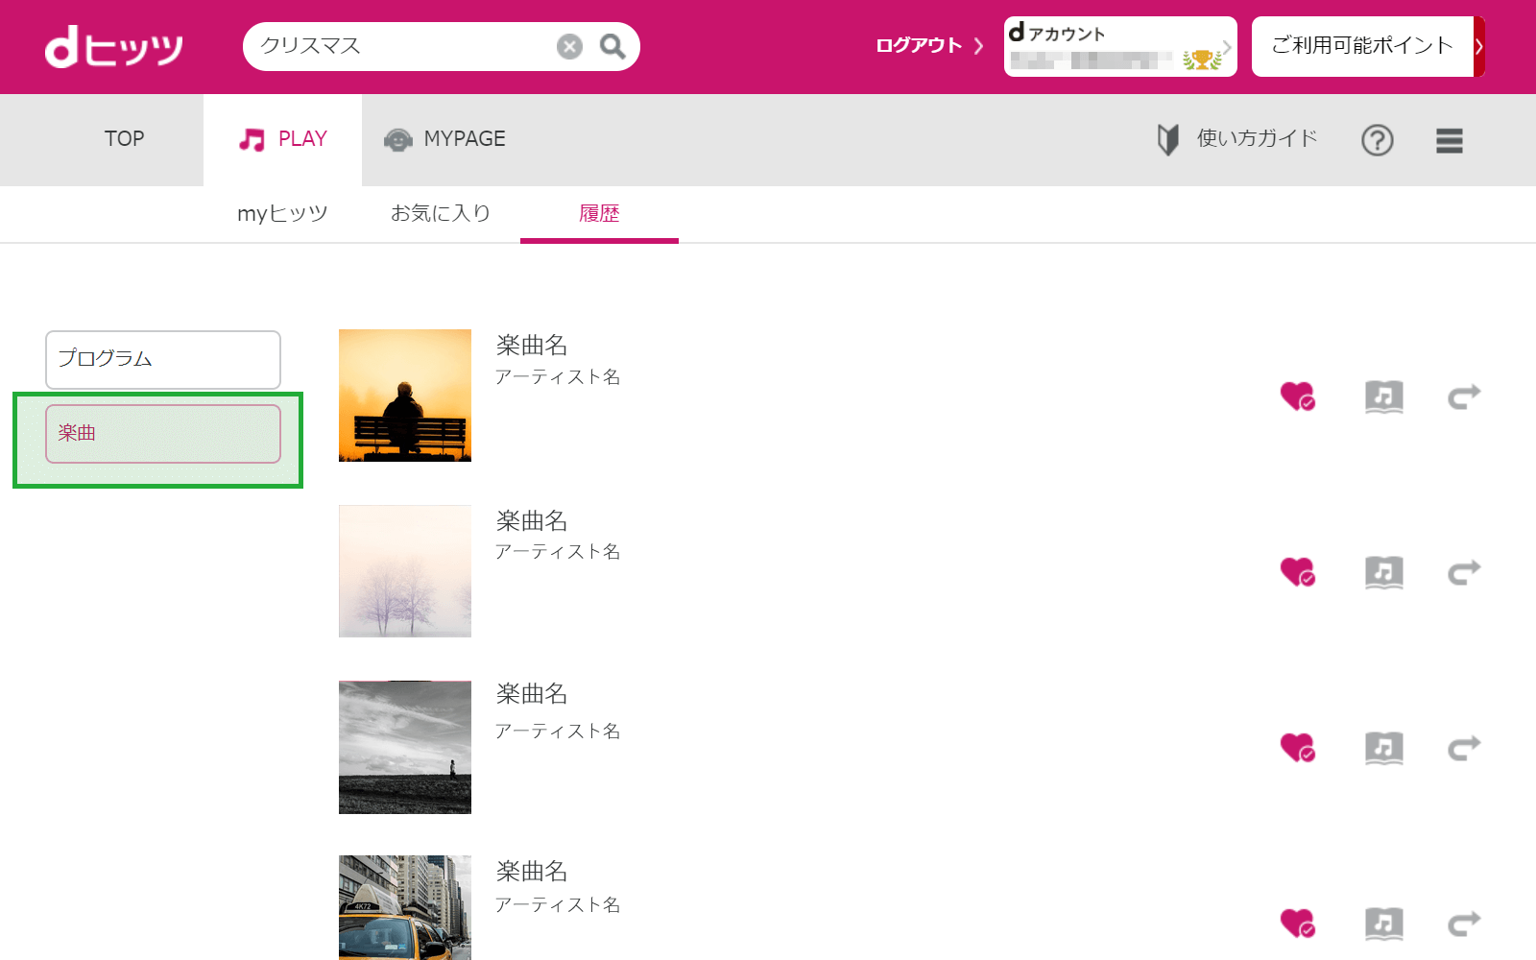Clear the search field with the X icon
The image size is (1536, 960).
(x=569, y=46)
